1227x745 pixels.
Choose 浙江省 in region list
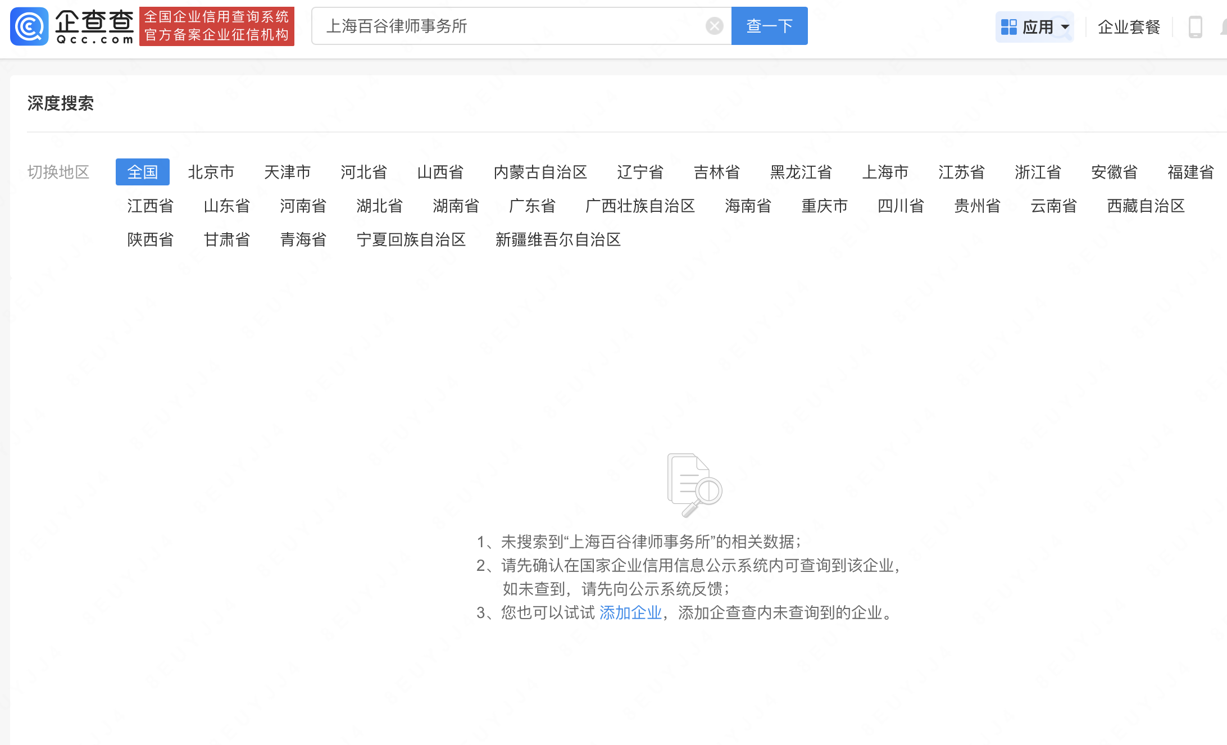(1038, 172)
